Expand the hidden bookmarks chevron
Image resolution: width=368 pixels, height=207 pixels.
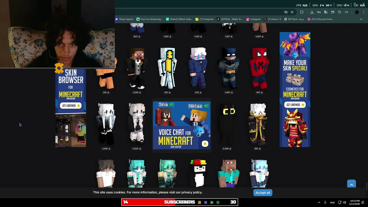tap(361, 19)
